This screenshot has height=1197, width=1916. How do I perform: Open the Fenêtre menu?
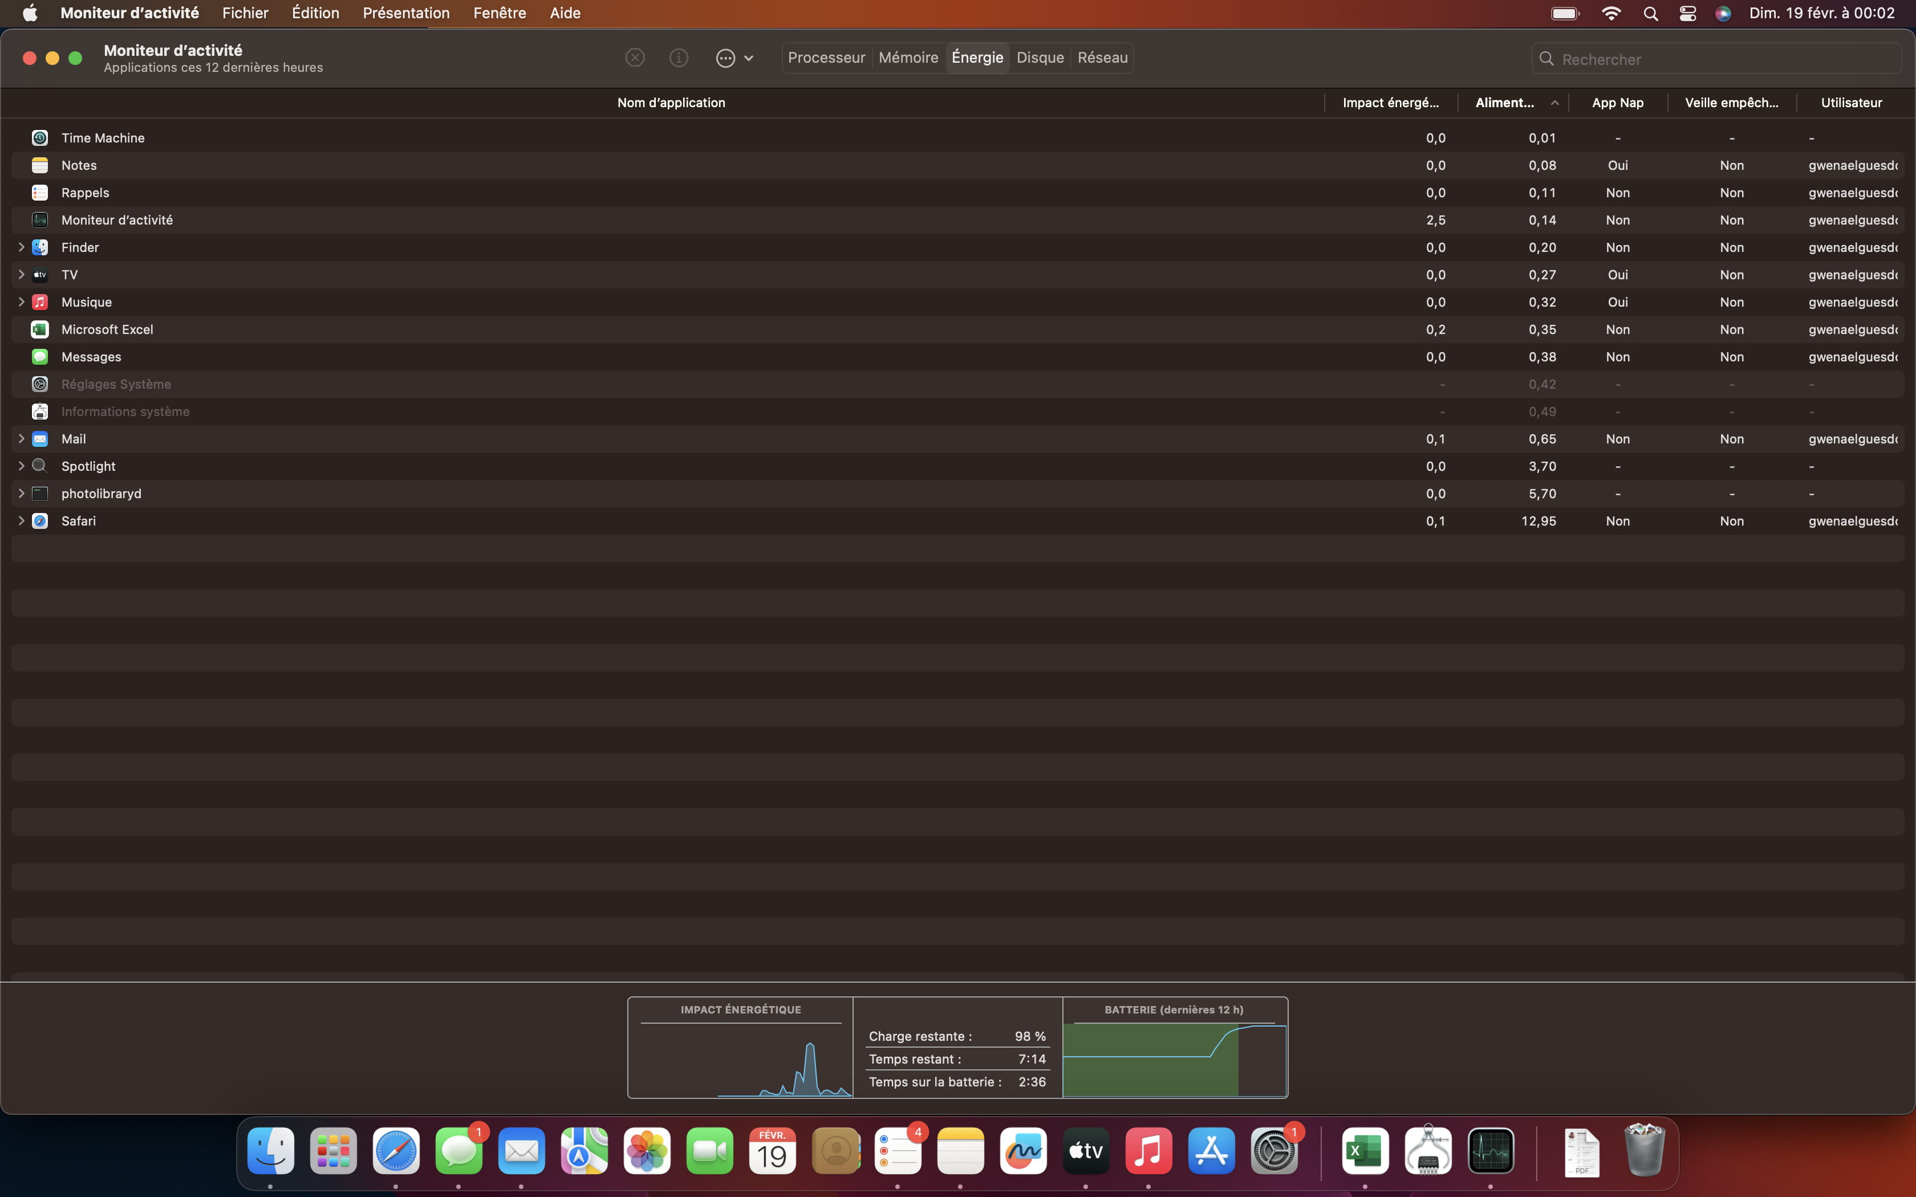(x=500, y=13)
